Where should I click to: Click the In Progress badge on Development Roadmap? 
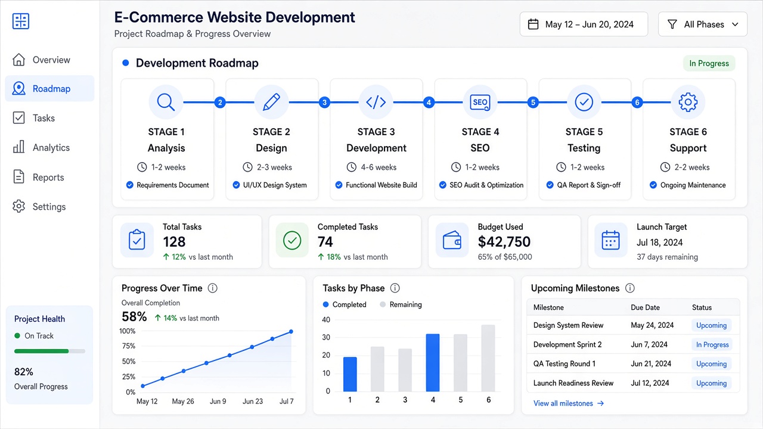(x=709, y=63)
